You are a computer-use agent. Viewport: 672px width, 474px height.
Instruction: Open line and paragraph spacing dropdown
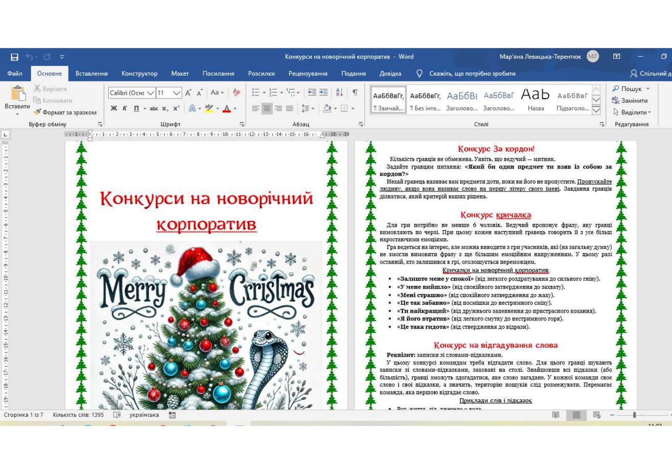pos(308,109)
